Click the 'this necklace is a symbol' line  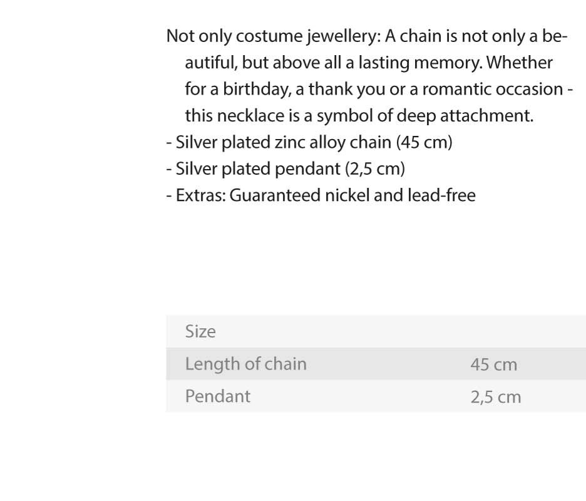[359, 116]
